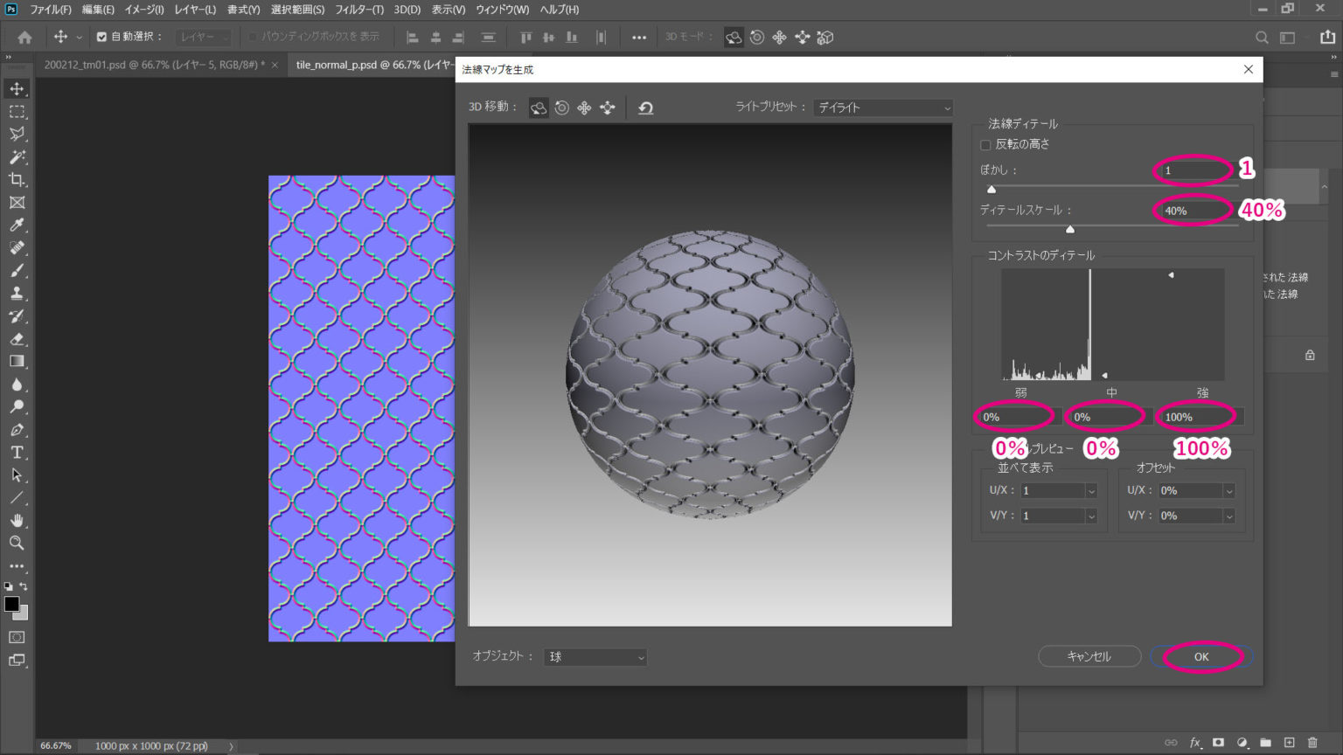Enable the 反転の高さ checkbox
The height and width of the screenshot is (755, 1343).
coord(985,144)
